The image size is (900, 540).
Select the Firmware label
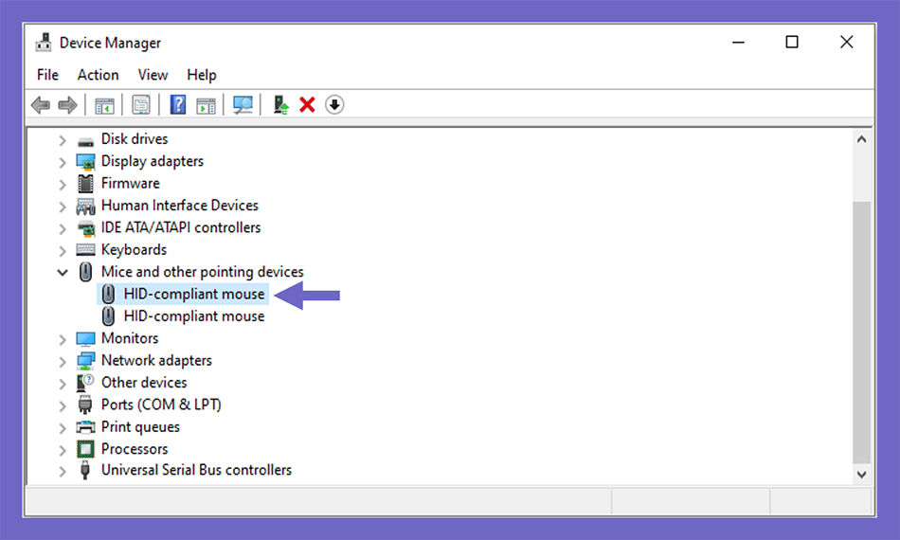pyautogui.click(x=131, y=183)
